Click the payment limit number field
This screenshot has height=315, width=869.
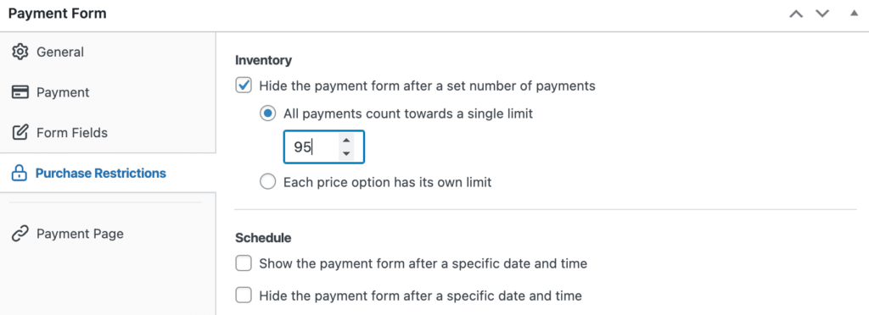(323, 147)
